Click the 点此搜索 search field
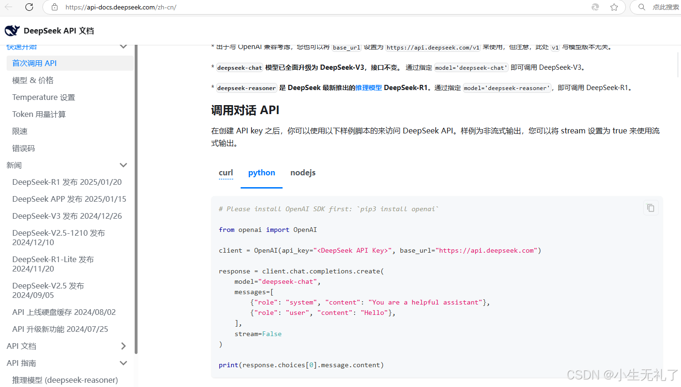681x387 pixels. pyautogui.click(x=665, y=7)
